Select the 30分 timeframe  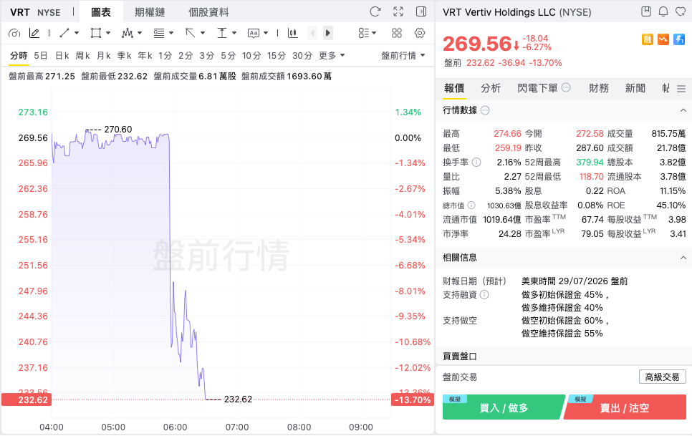pyautogui.click(x=302, y=56)
